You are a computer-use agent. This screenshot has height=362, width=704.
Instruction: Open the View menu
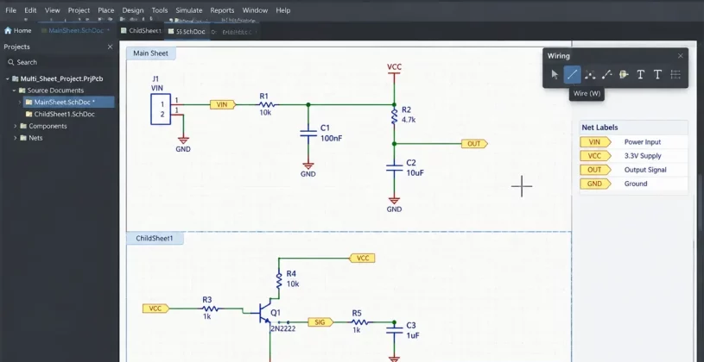[x=53, y=10]
